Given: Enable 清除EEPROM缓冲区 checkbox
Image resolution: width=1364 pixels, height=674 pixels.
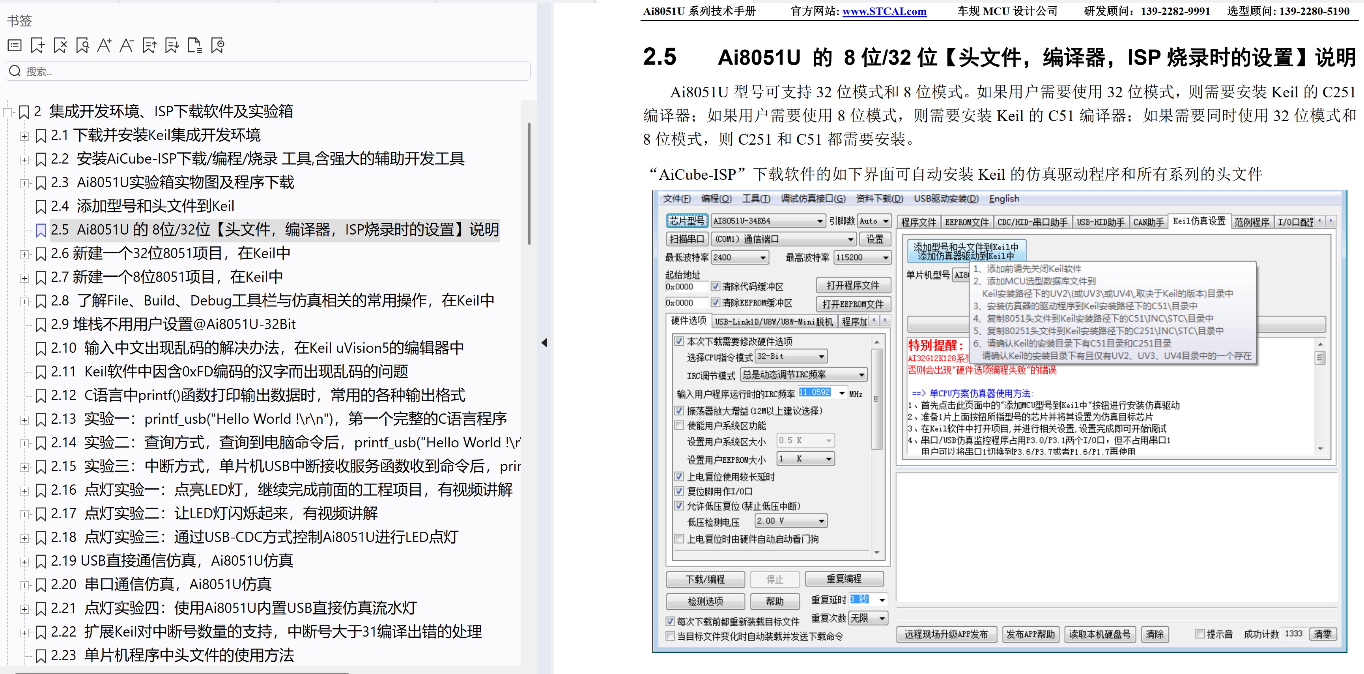Looking at the screenshot, I should (x=716, y=303).
